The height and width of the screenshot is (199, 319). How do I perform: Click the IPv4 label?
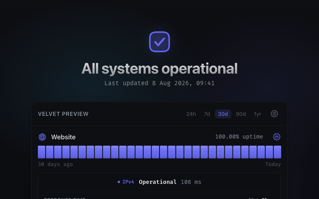(128, 182)
